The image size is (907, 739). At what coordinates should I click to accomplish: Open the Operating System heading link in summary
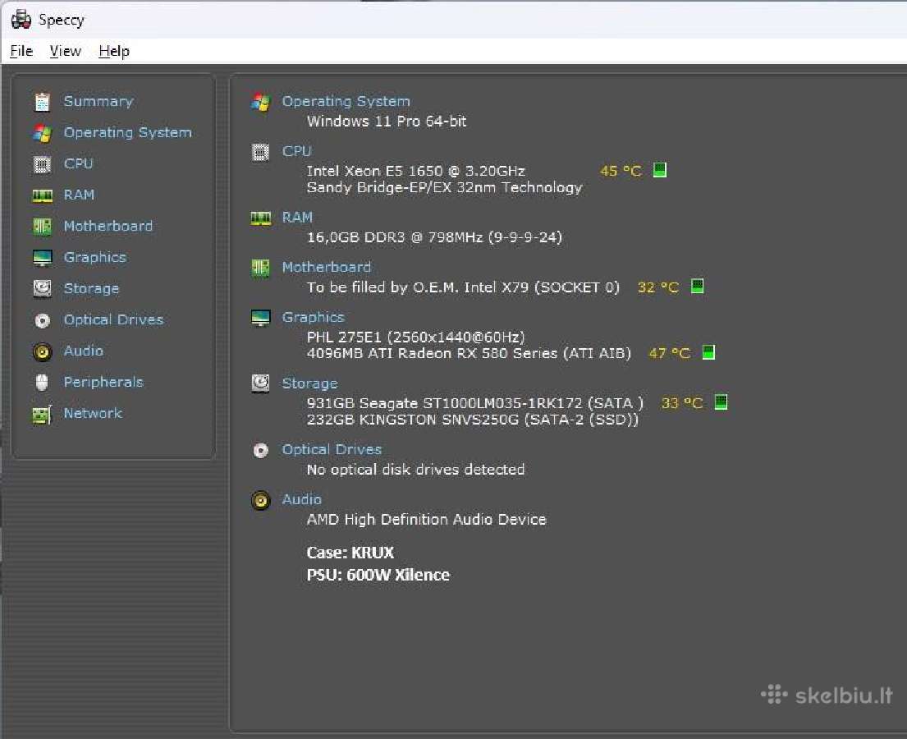coord(346,101)
